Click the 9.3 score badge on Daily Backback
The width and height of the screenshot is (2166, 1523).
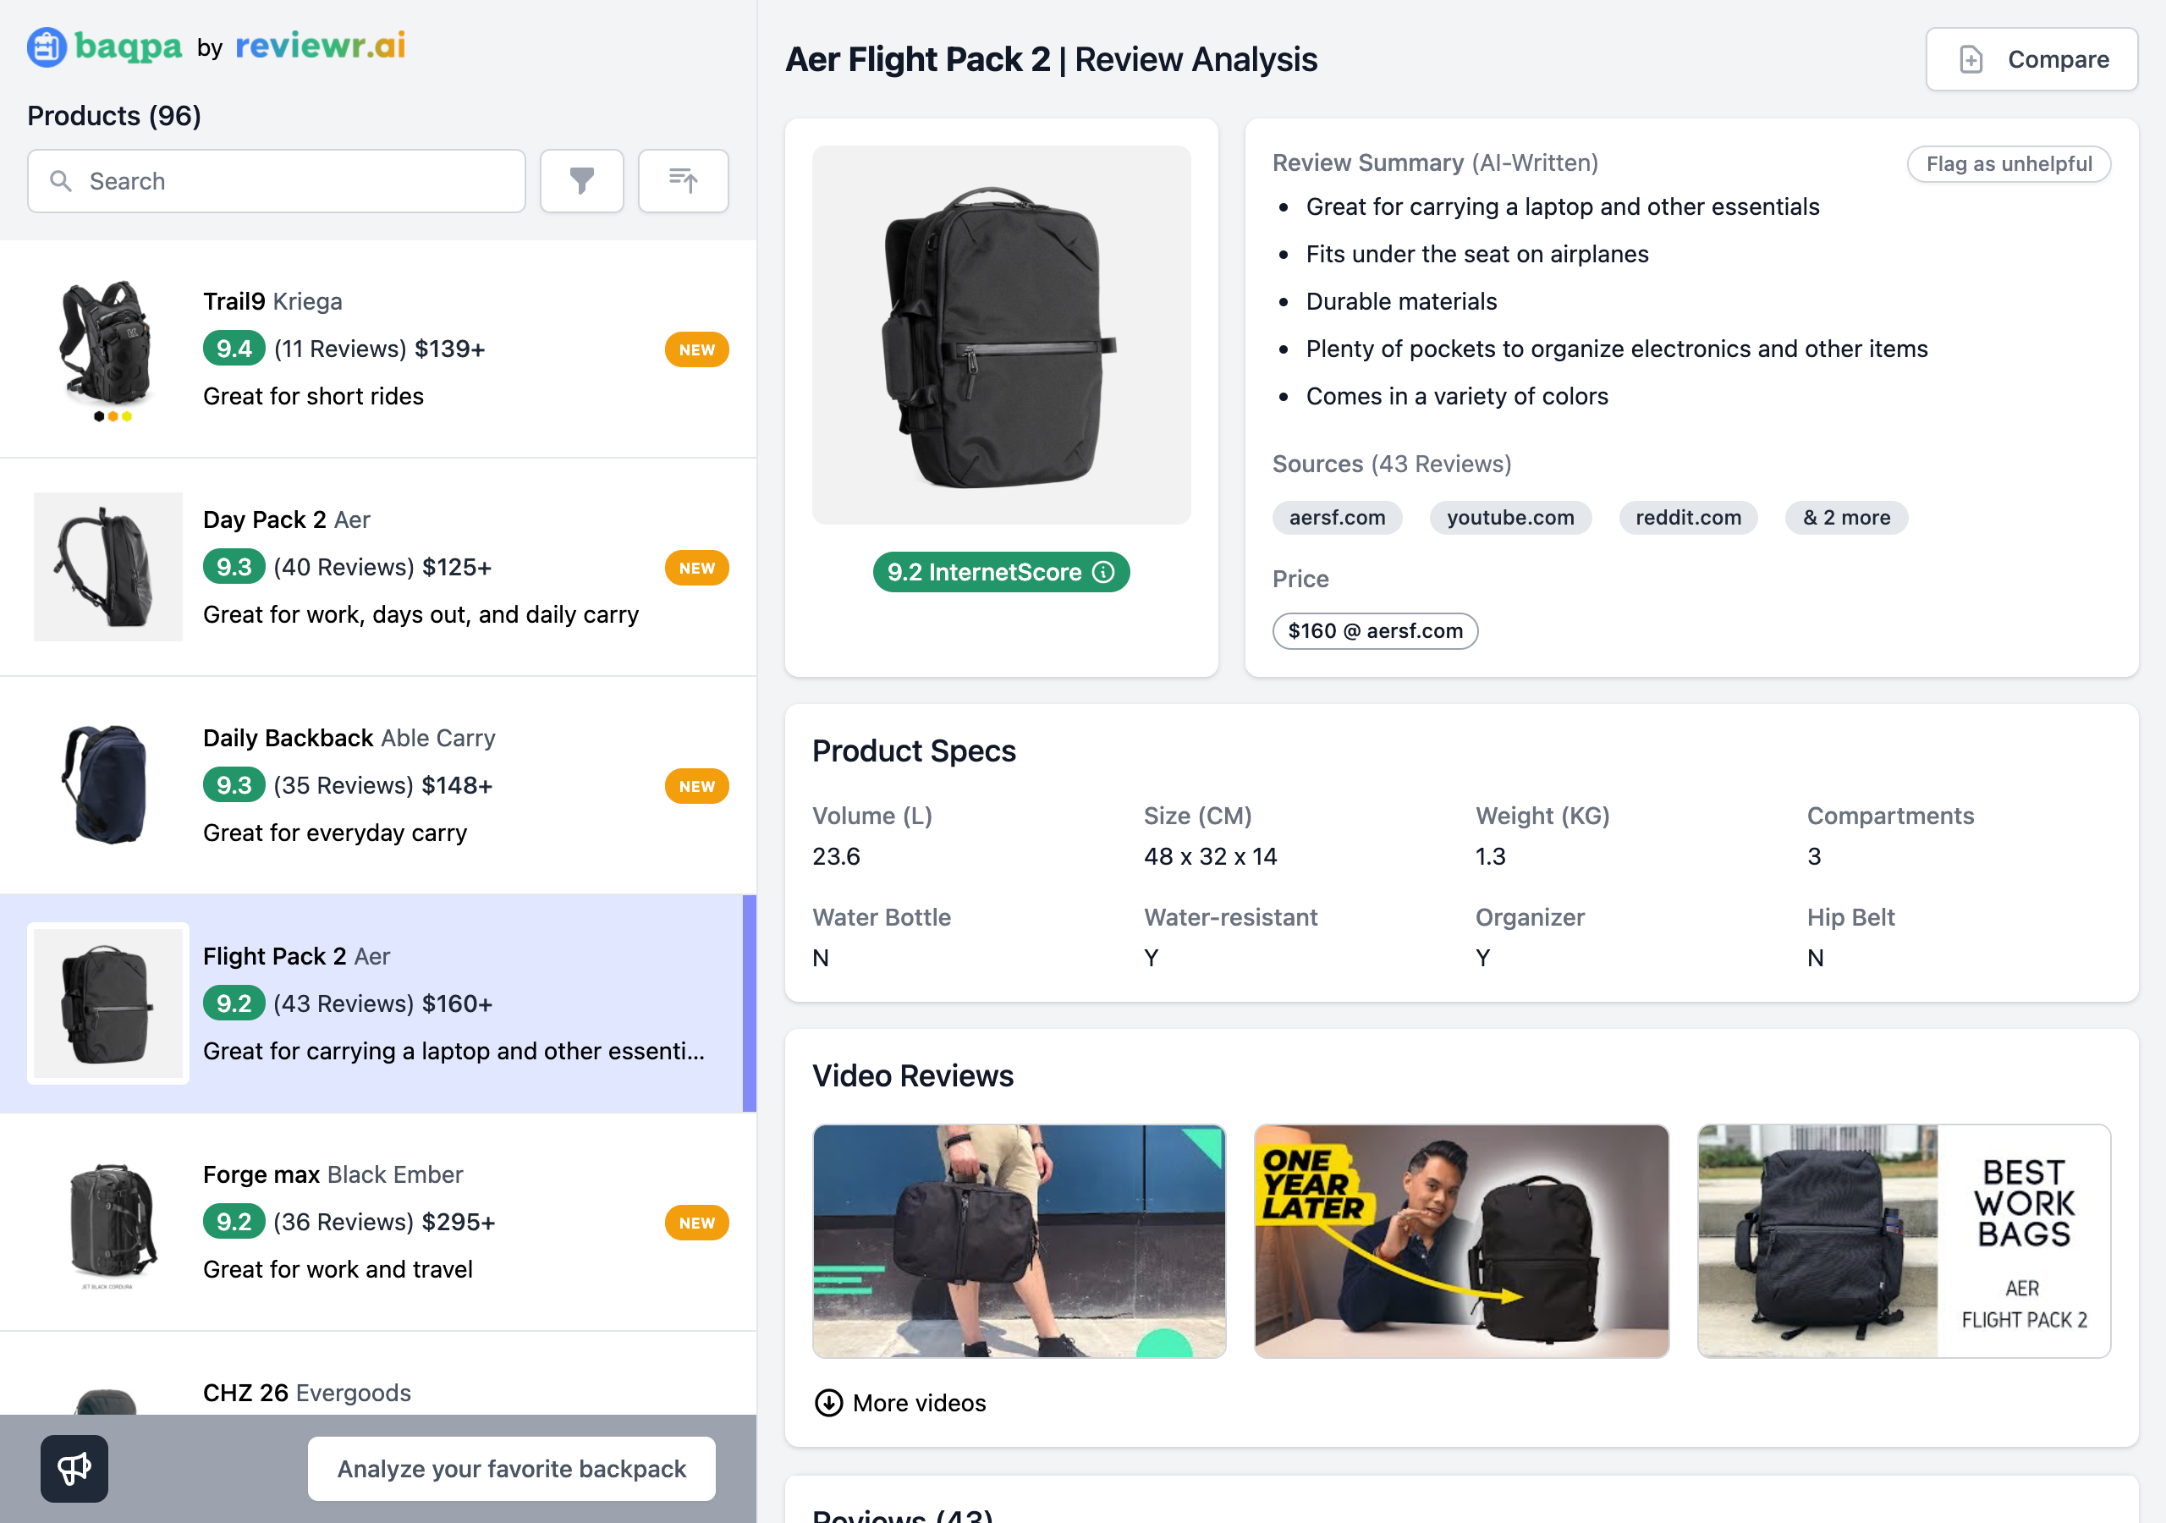click(234, 784)
